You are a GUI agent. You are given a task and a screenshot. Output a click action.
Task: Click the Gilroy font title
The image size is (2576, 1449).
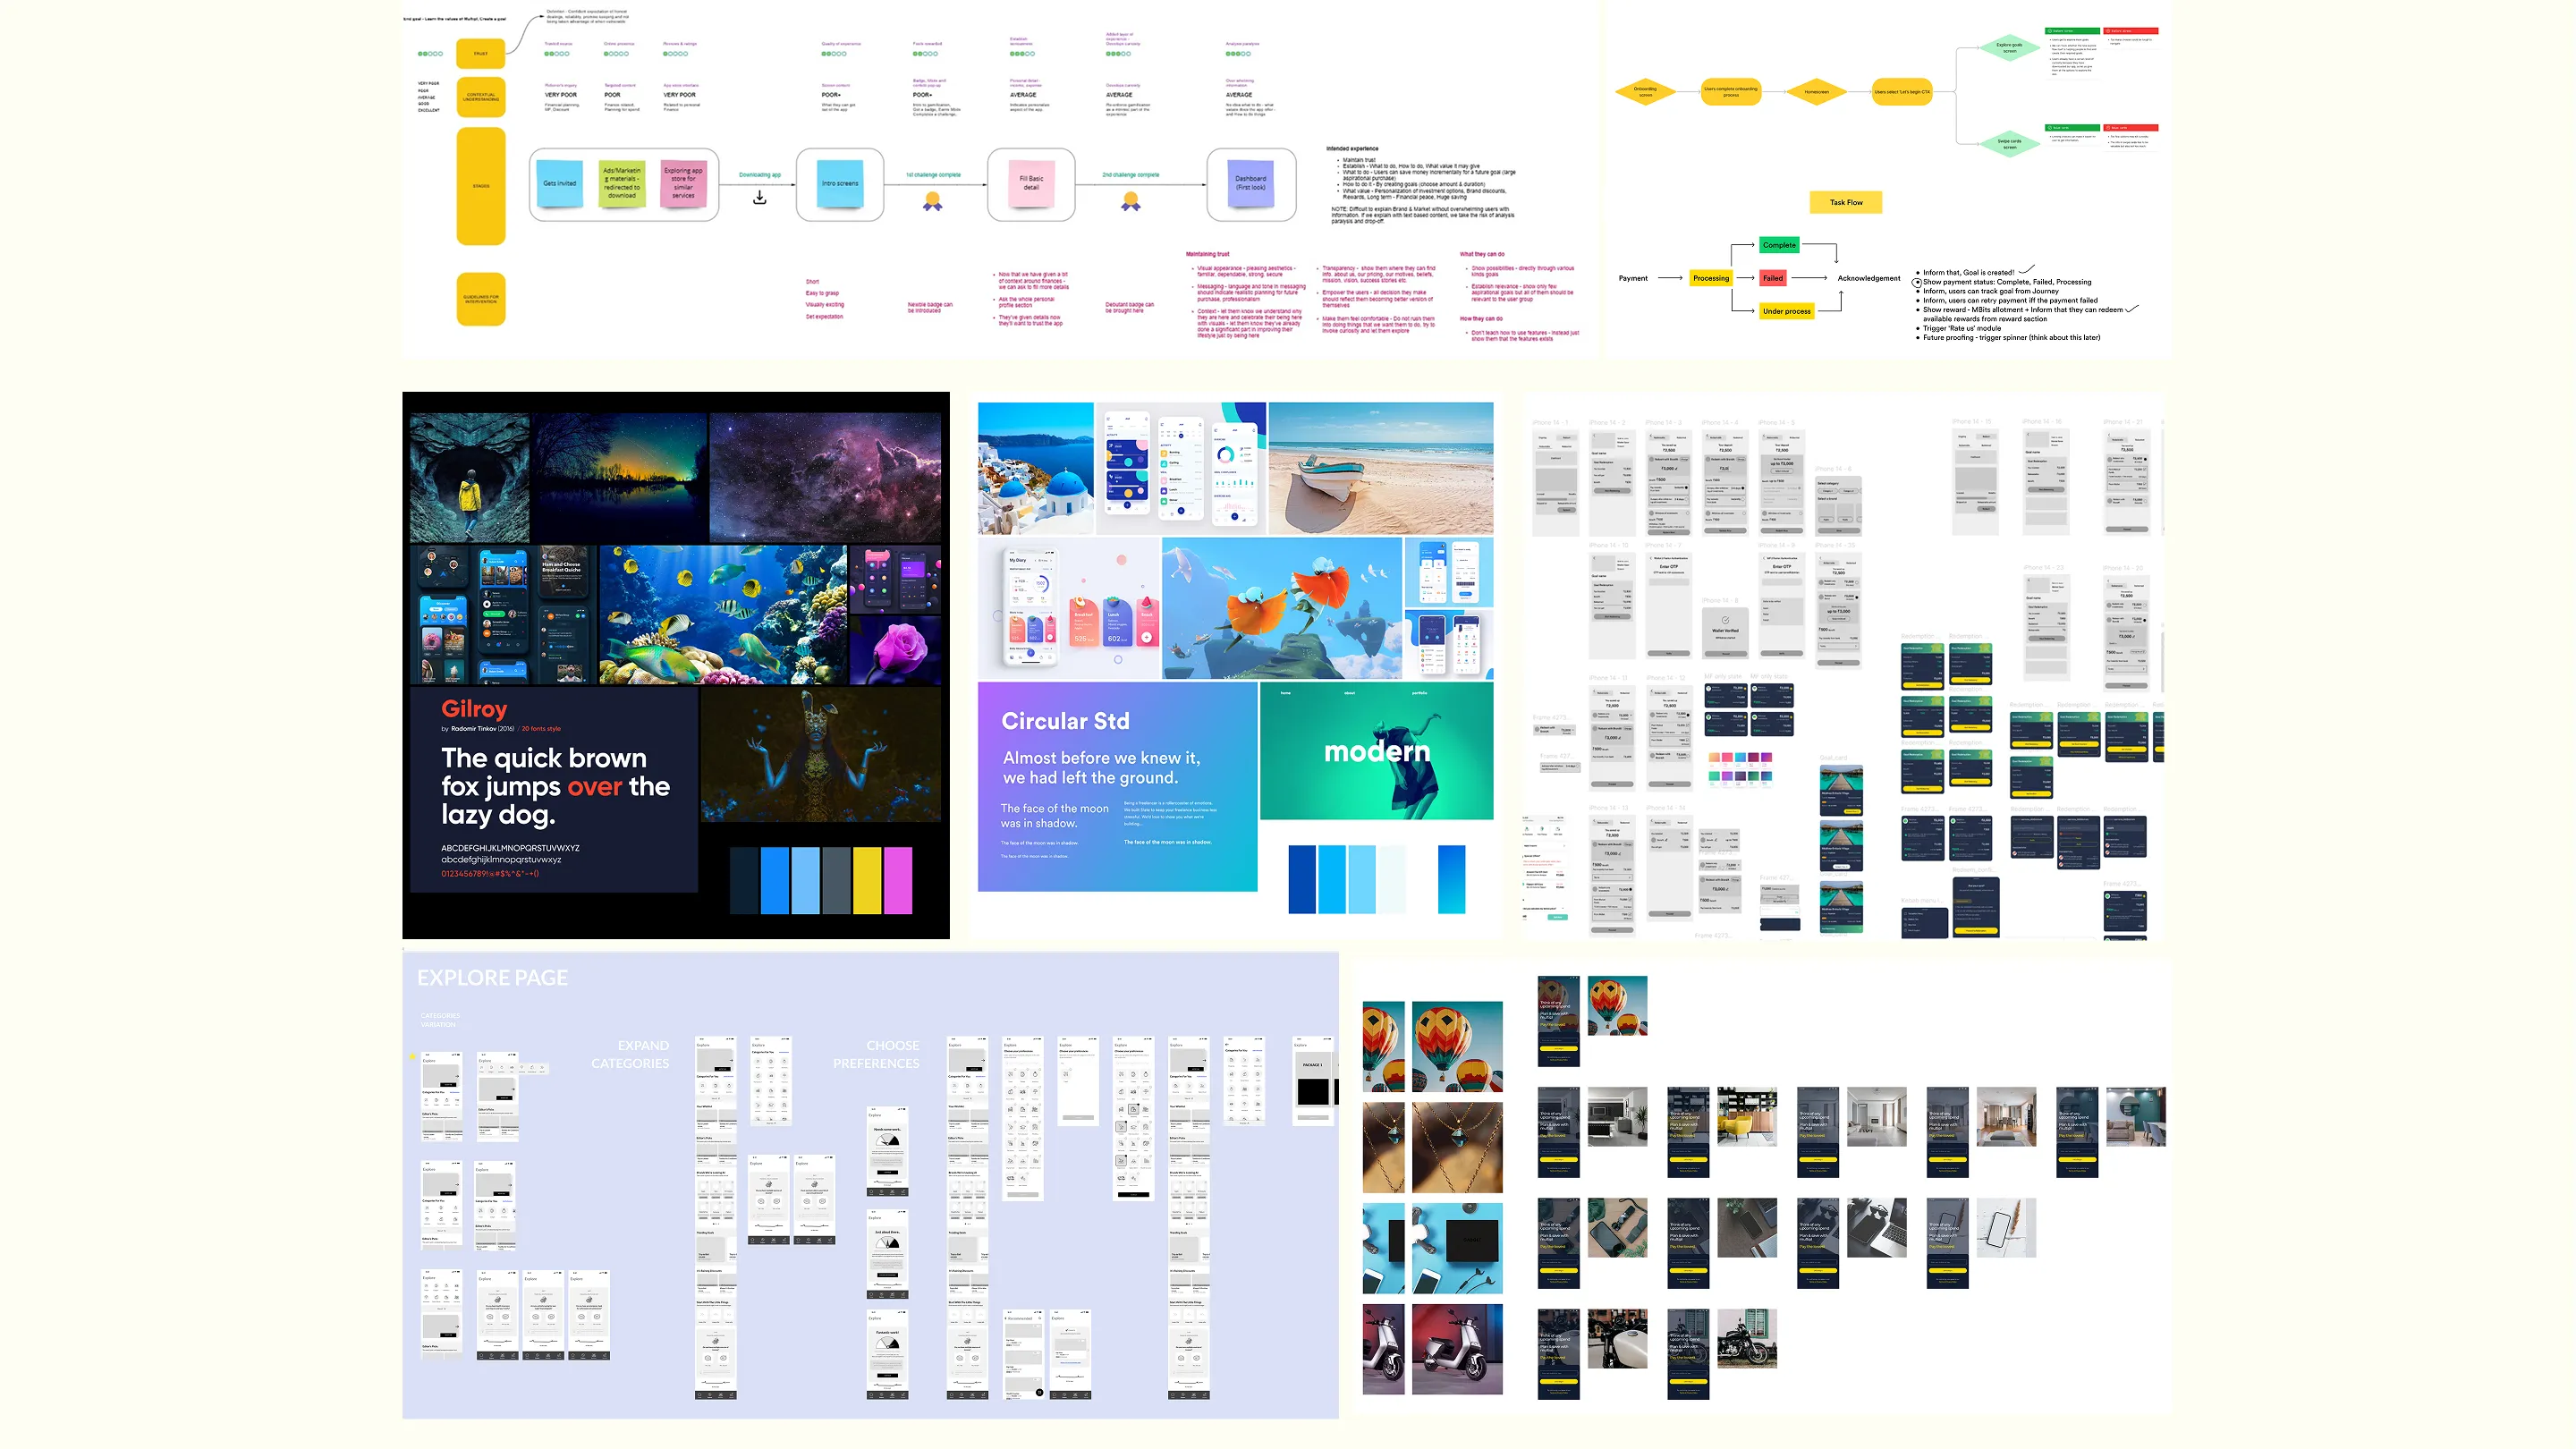tap(474, 709)
